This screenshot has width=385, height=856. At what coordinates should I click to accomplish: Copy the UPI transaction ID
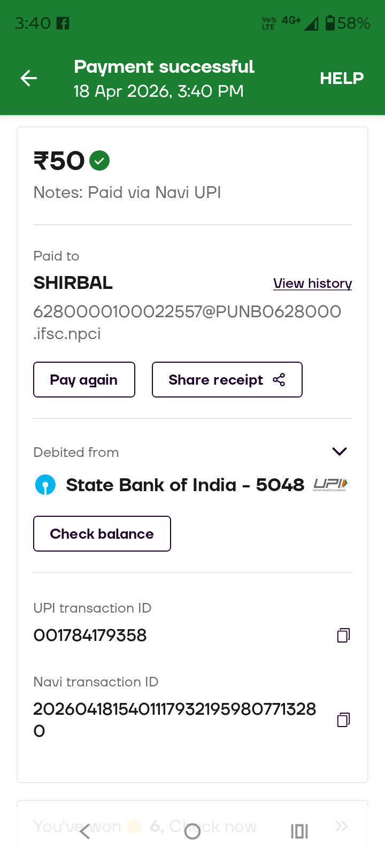pos(343,635)
